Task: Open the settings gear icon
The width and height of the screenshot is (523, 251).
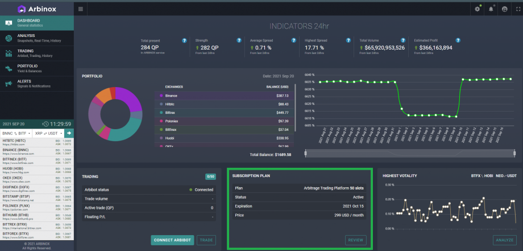Action: [478, 9]
